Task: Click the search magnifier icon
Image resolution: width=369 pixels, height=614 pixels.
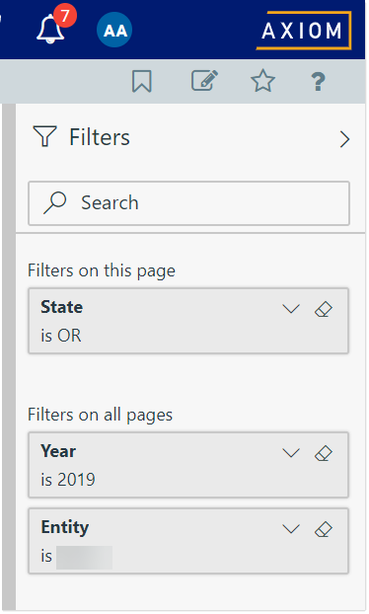Action: [x=55, y=202]
